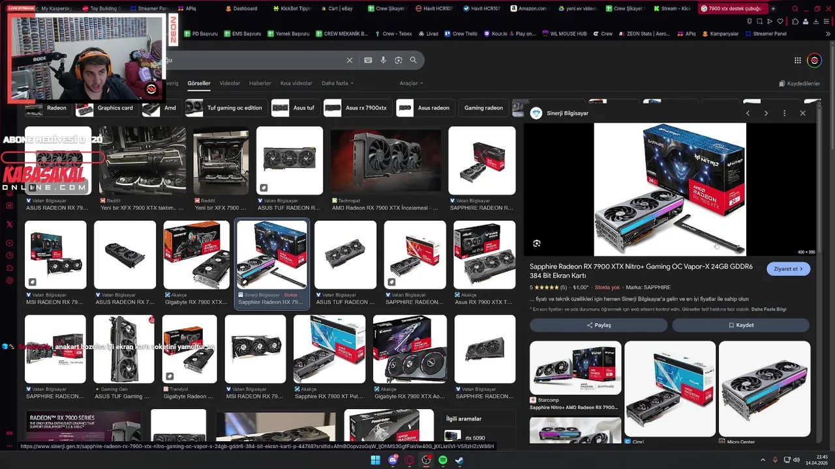Expand the Araçlar tools dropdown
The image size is (835, 469).
point(411,83)
